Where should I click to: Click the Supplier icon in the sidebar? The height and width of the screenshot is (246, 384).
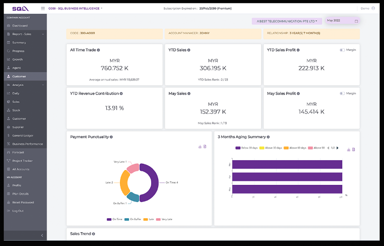8,127
